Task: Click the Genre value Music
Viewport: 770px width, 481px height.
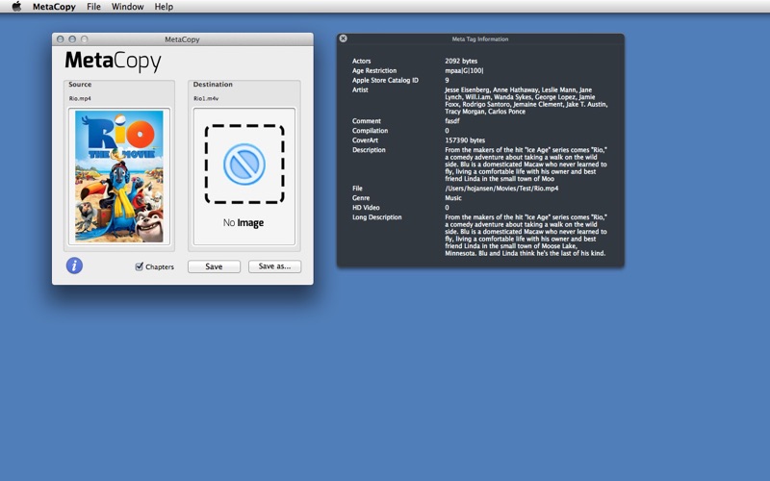Action: (x=453, y=198)
